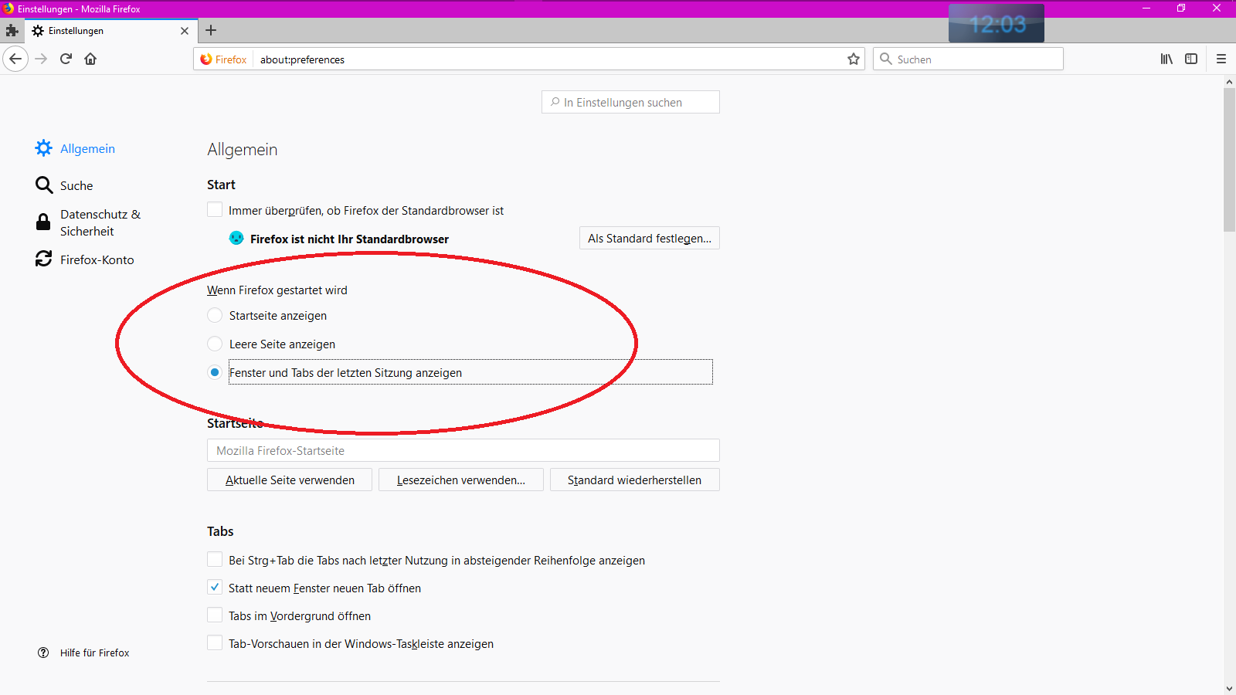Enable Tab-Vorschauen in Windows-Taskleiste checkbox
Screen dimensions: 1236x695
pos(215,643)
